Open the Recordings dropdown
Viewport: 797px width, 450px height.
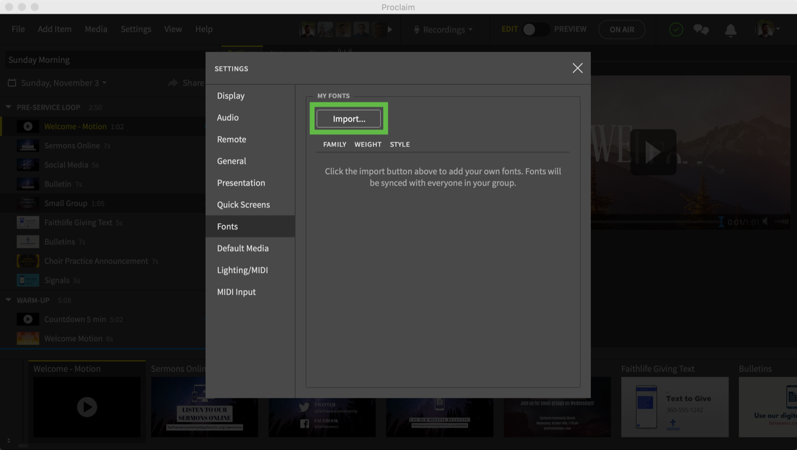(x=443, y=30)
